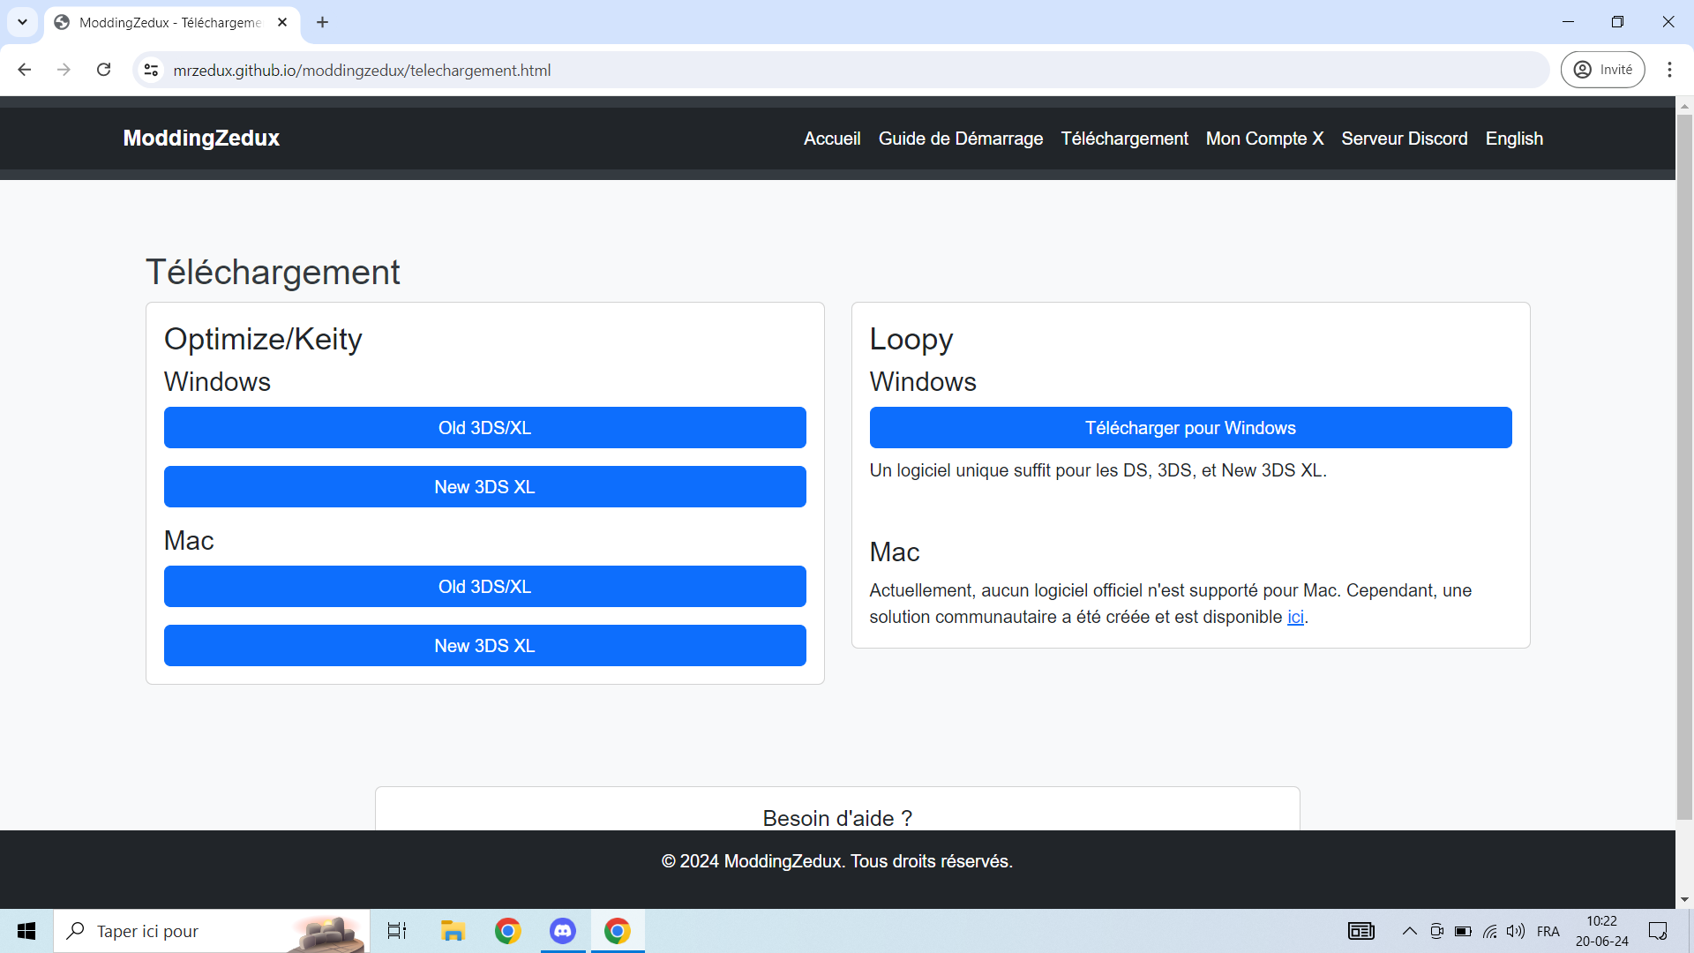
Task: Open File Explorer from the taskbar
Action: (453, 930)
